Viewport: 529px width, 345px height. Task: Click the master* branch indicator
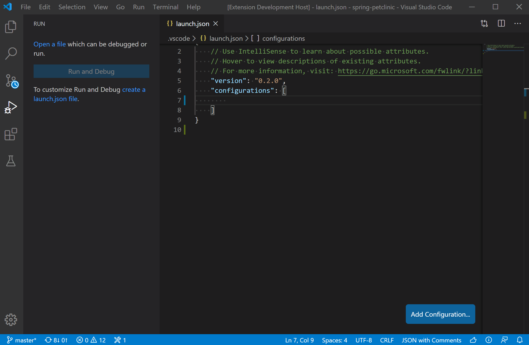click(x=22, y=340)
